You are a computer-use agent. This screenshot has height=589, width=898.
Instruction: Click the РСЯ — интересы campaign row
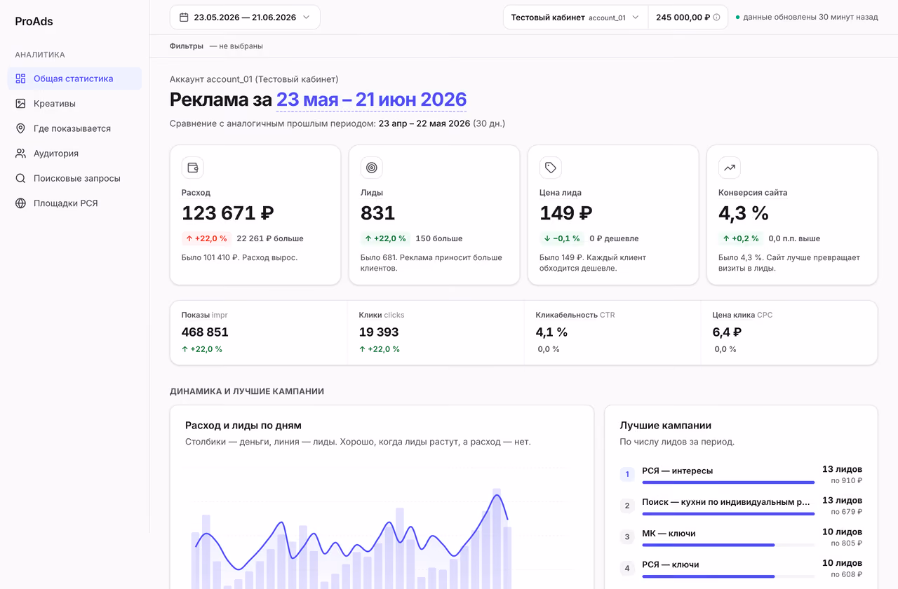741,475
